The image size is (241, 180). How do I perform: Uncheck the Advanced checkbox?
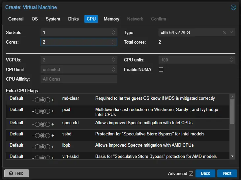(191, 173)
